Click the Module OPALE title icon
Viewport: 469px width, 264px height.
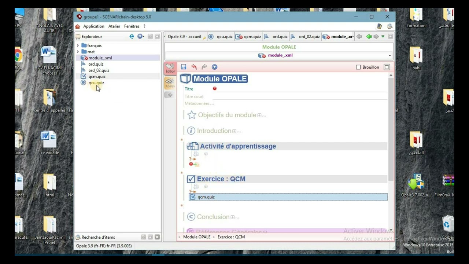[185, 79]
